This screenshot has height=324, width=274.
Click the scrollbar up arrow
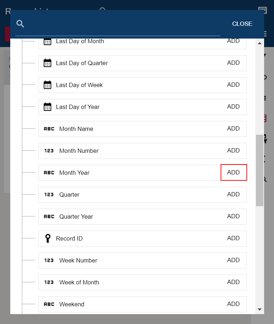(260, 44)
